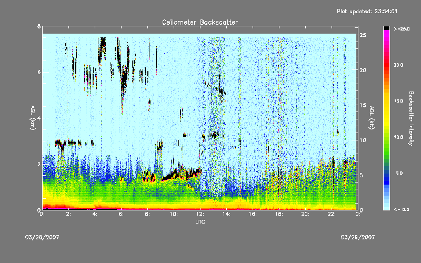This screenshot has width=421, height=263.
Task: Click the '10.0' colorbar value
Action: click(x=398, y=137)
